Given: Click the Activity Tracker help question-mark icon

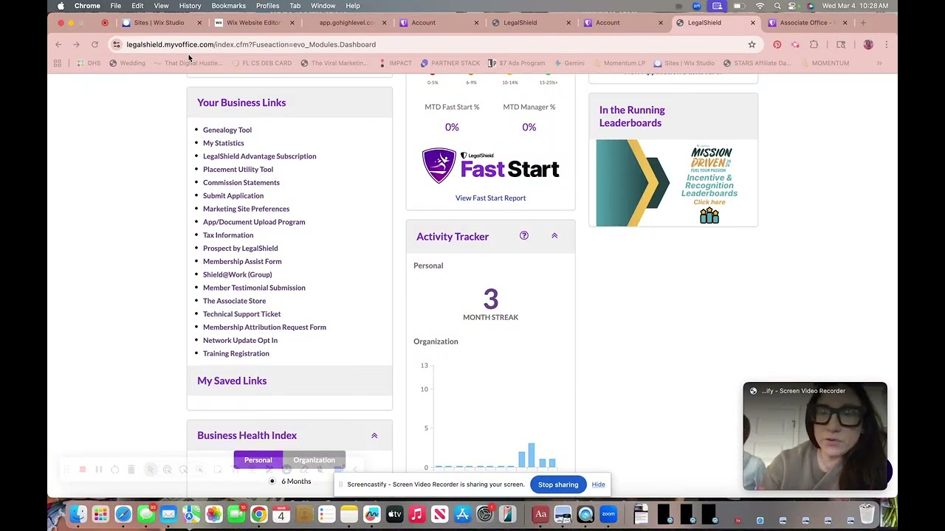Looking at the screenshot, I should 523,236.
